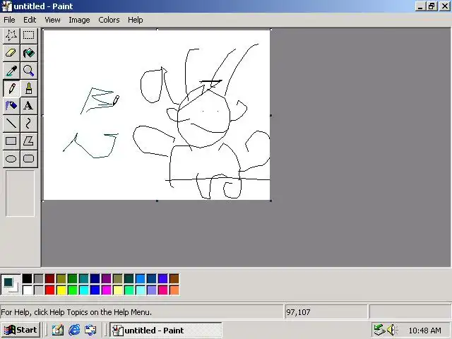Select the Polygon tool
The height and width of the screenshot is (339, 452).
coord(28,141)
